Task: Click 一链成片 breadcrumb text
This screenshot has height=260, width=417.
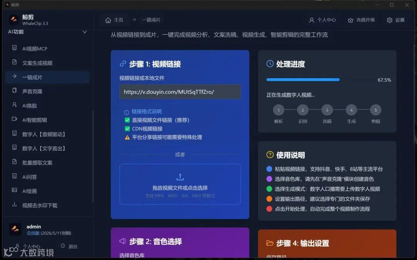Action: (151, 20)
